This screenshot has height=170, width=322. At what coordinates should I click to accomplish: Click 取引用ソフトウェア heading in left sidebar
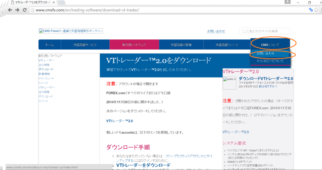pos(50,56)
